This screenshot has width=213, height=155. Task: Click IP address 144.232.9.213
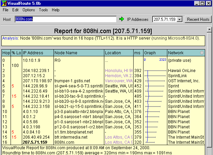tap(36, 101)
